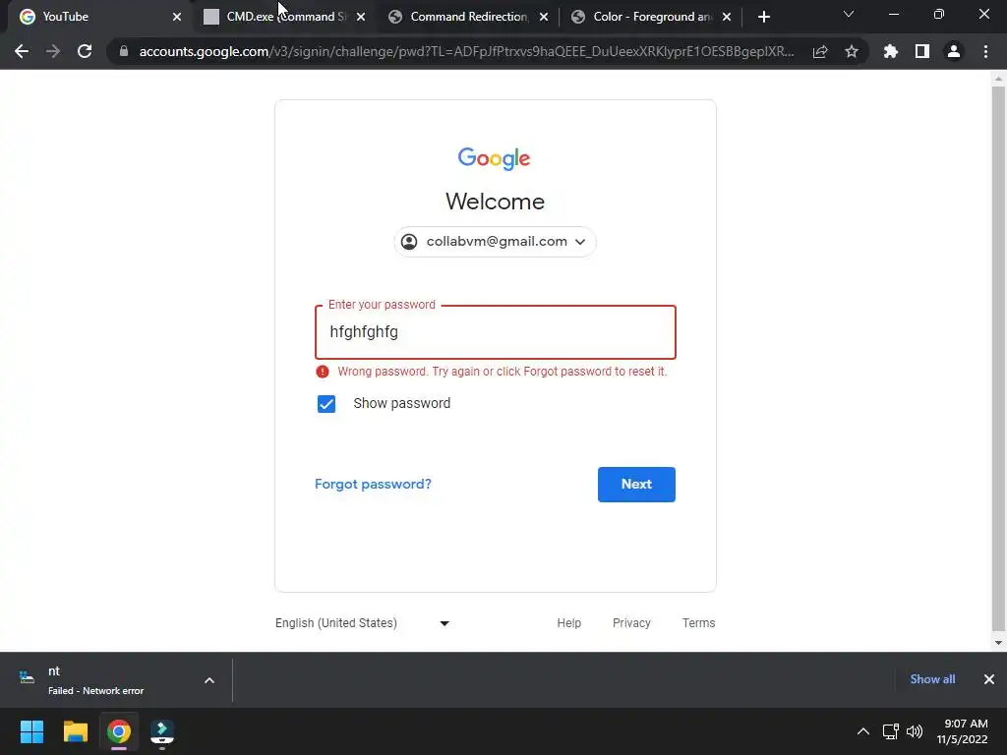Go back using the browser back arrow
This screenshot has height=755, width=1007.
coord(22,51)
